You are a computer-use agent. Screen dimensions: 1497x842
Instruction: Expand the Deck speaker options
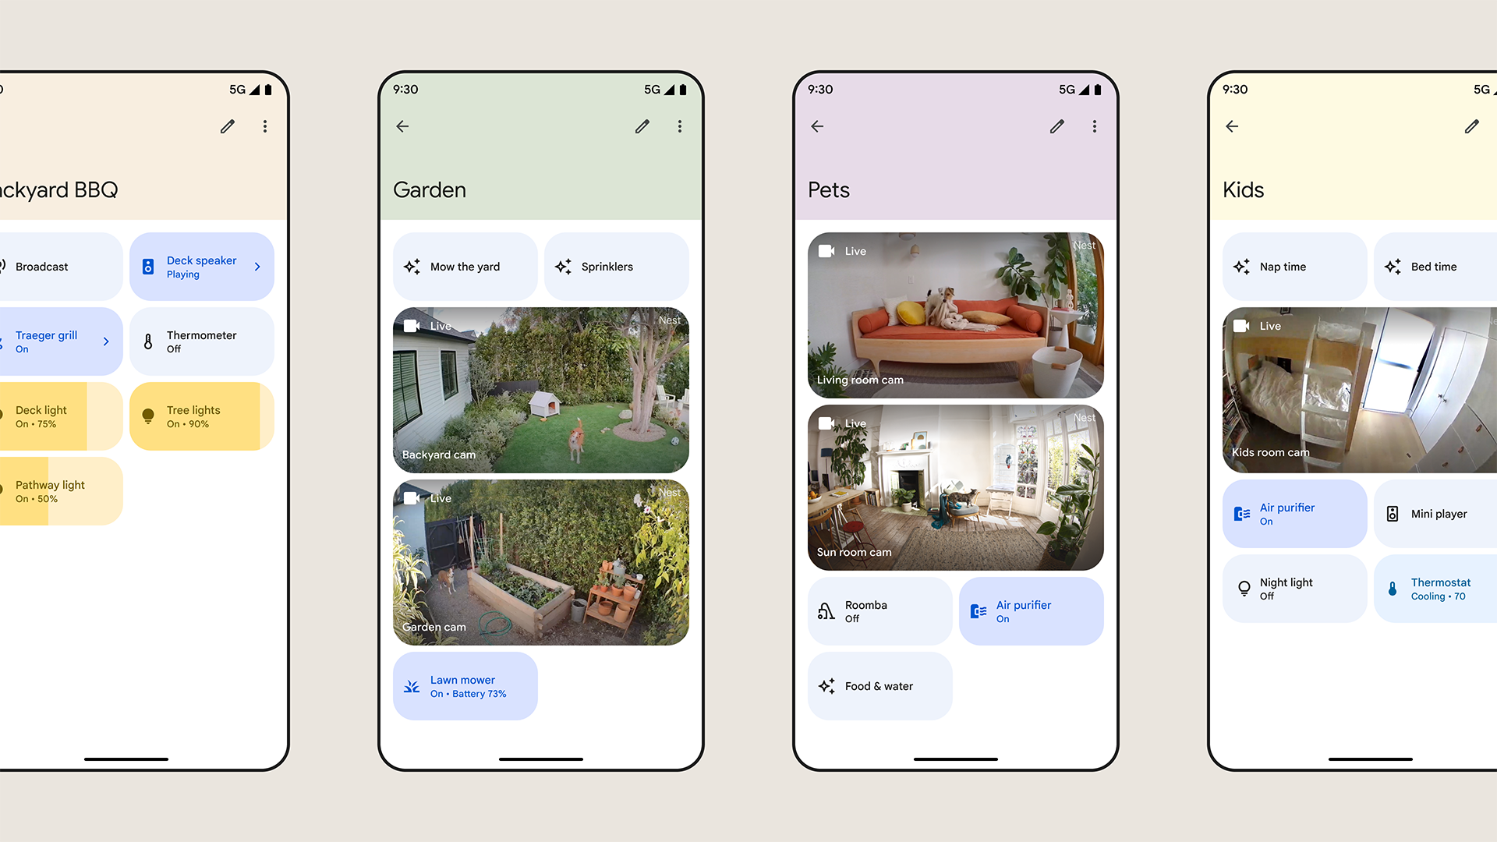click(x=256, y=265)
